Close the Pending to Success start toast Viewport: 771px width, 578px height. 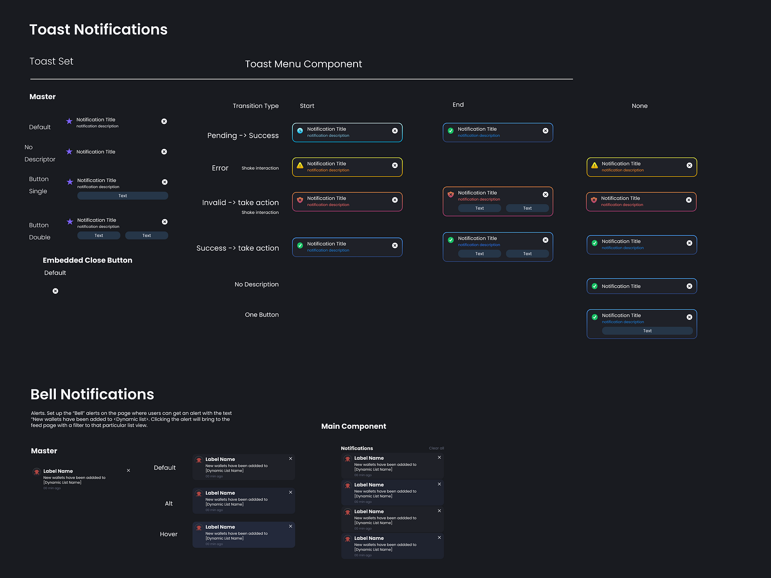click(x=394, y=131)
